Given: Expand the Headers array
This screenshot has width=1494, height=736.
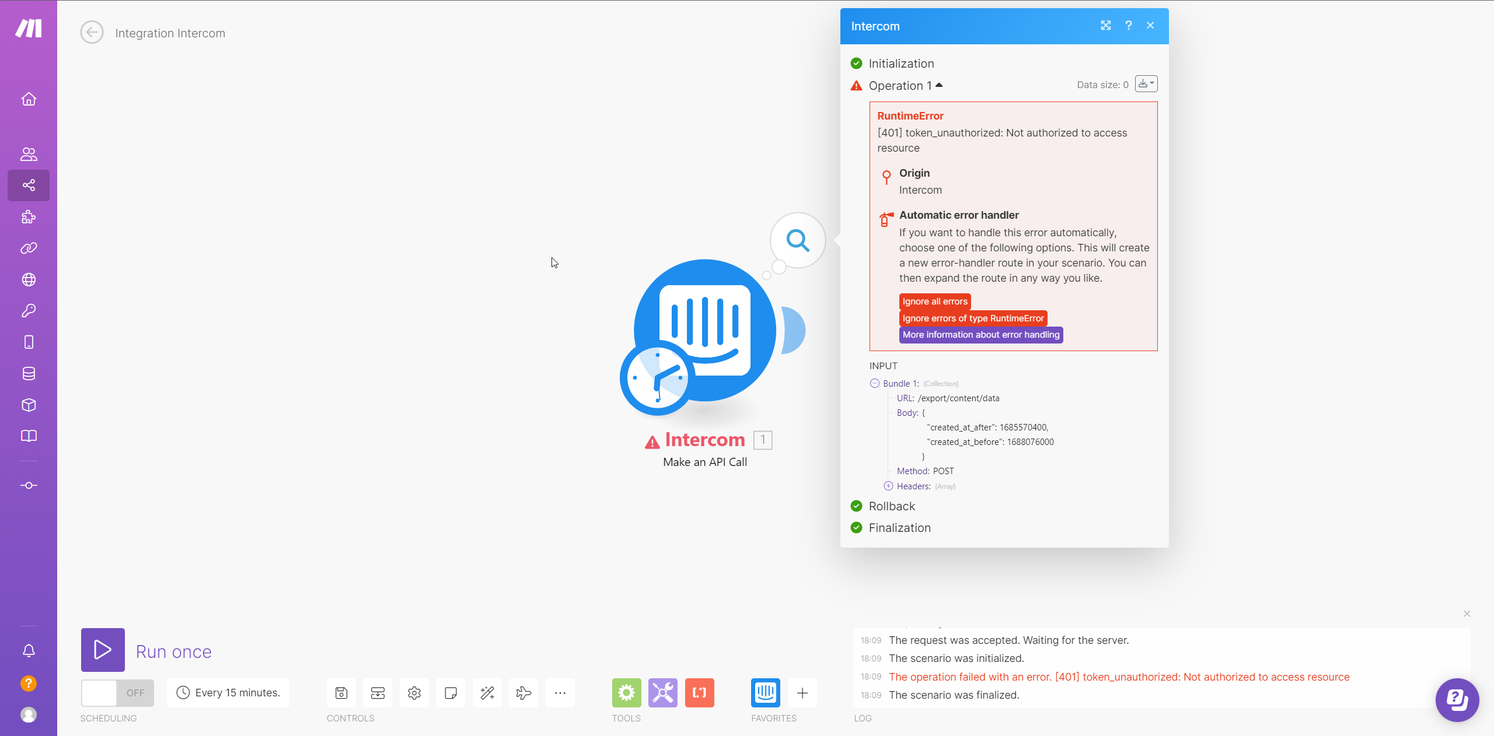Looking at the screenshot, I should (888, 486).
